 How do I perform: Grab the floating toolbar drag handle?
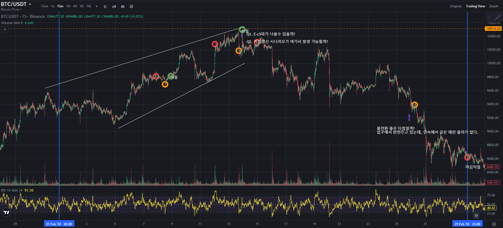489,17
